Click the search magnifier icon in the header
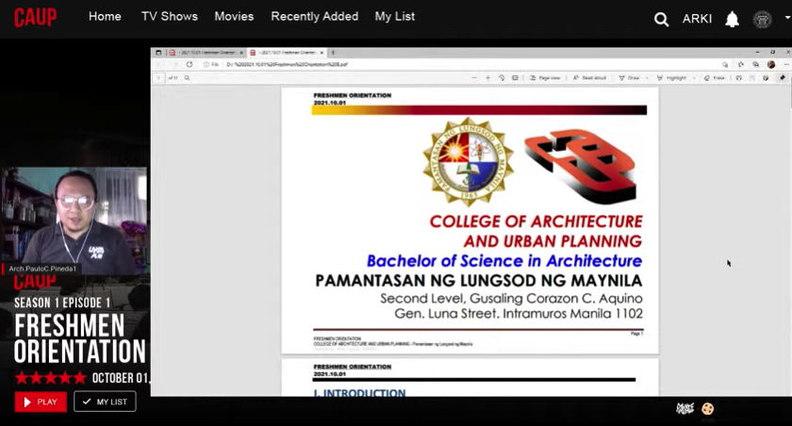 (661, 19)
